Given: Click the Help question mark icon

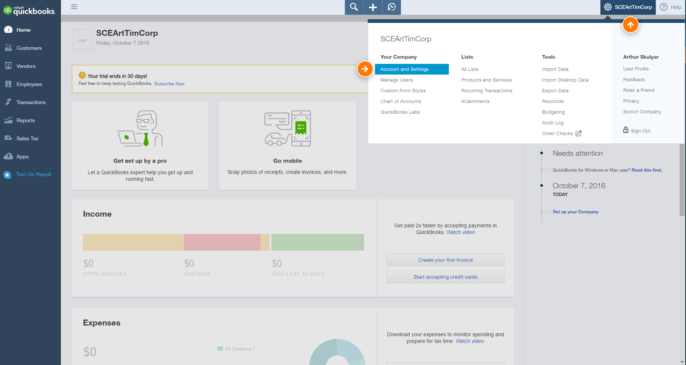Looking at the screenshot, I should click(x=664, y=7).
